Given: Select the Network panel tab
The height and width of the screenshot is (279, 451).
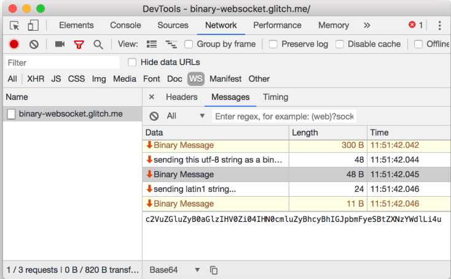Looking at the screenshot, I should [221, 25].
